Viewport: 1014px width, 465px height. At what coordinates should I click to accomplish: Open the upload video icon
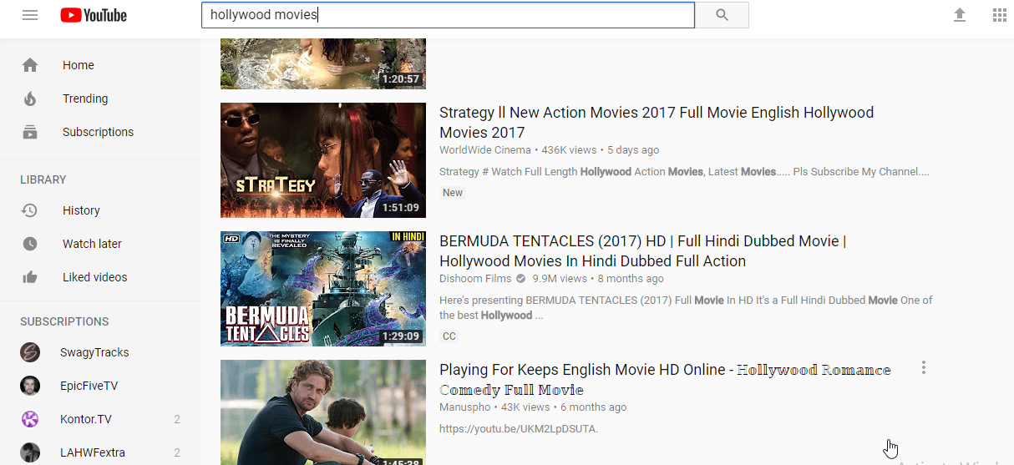tap(960, 15)
